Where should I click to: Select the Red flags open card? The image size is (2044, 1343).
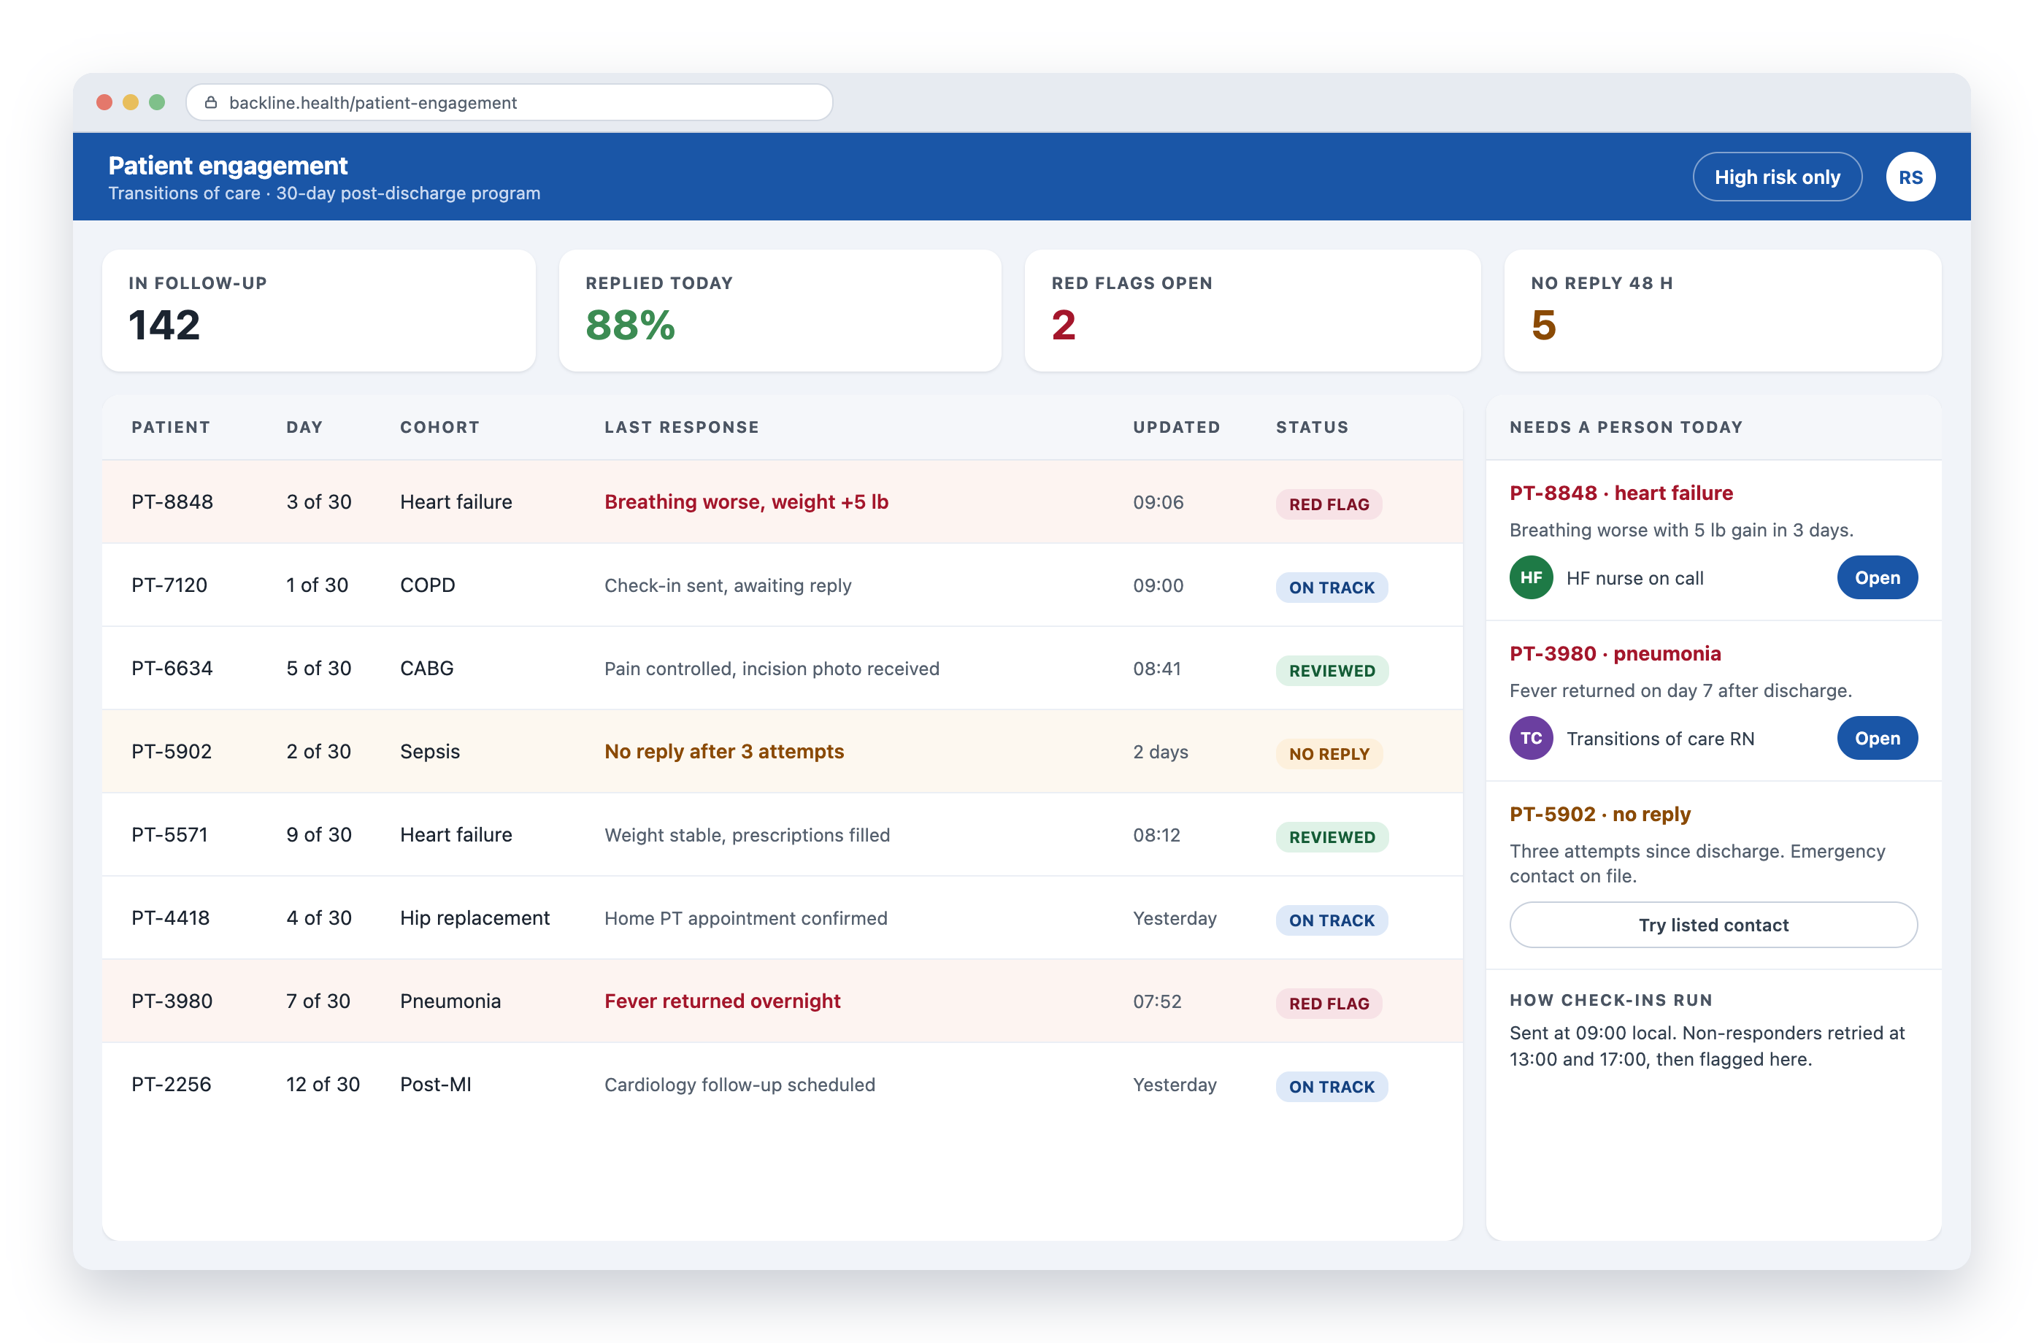click(x=1252, y=311)
